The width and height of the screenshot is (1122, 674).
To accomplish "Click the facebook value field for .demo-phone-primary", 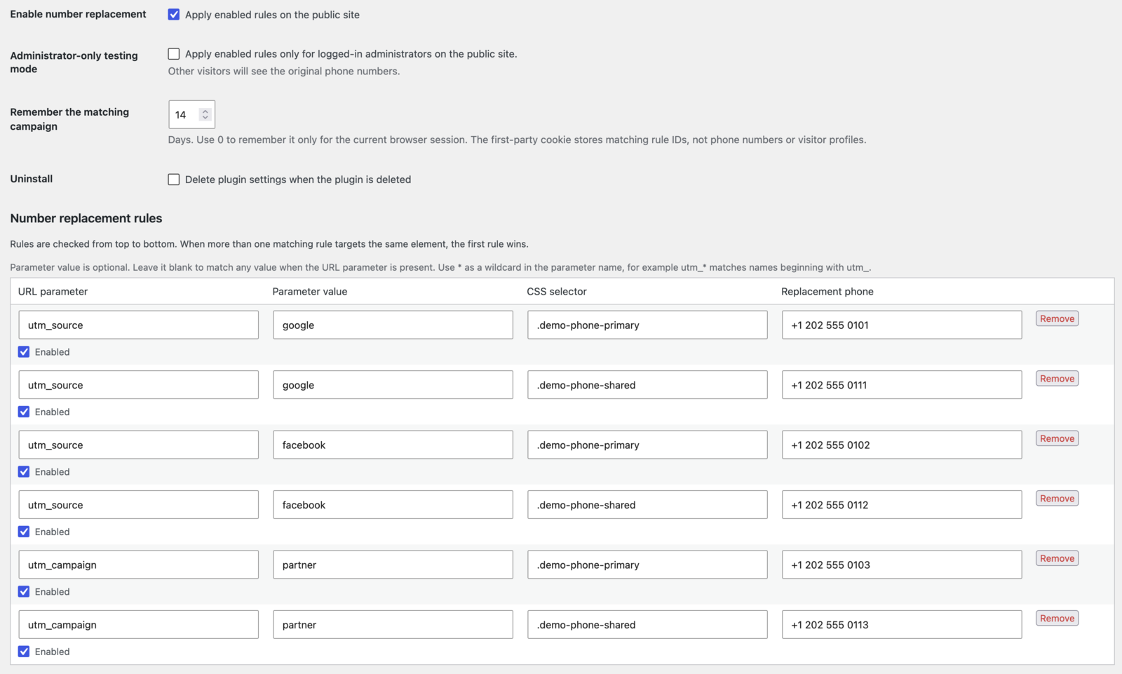I will [x=393, y=445].
